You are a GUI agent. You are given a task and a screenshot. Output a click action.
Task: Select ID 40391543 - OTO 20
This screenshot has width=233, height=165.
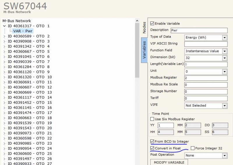[30, 128]
